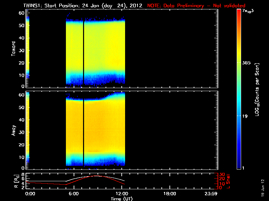Select the 'Time (UT)' x-axis label
Image resolution: width=269 pixels, height=201 pixels.
click(122, 199)
